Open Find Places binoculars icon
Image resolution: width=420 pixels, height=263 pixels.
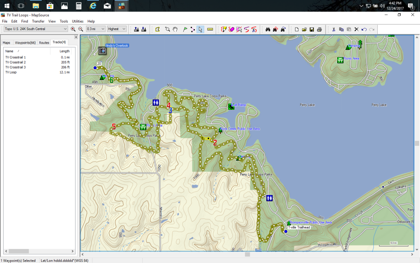tap(267, 29)
